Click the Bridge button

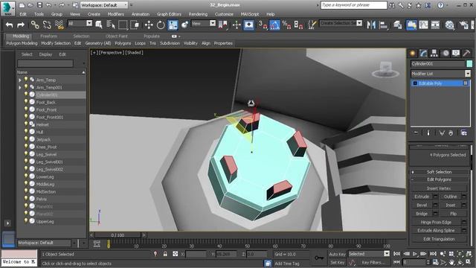422,214
